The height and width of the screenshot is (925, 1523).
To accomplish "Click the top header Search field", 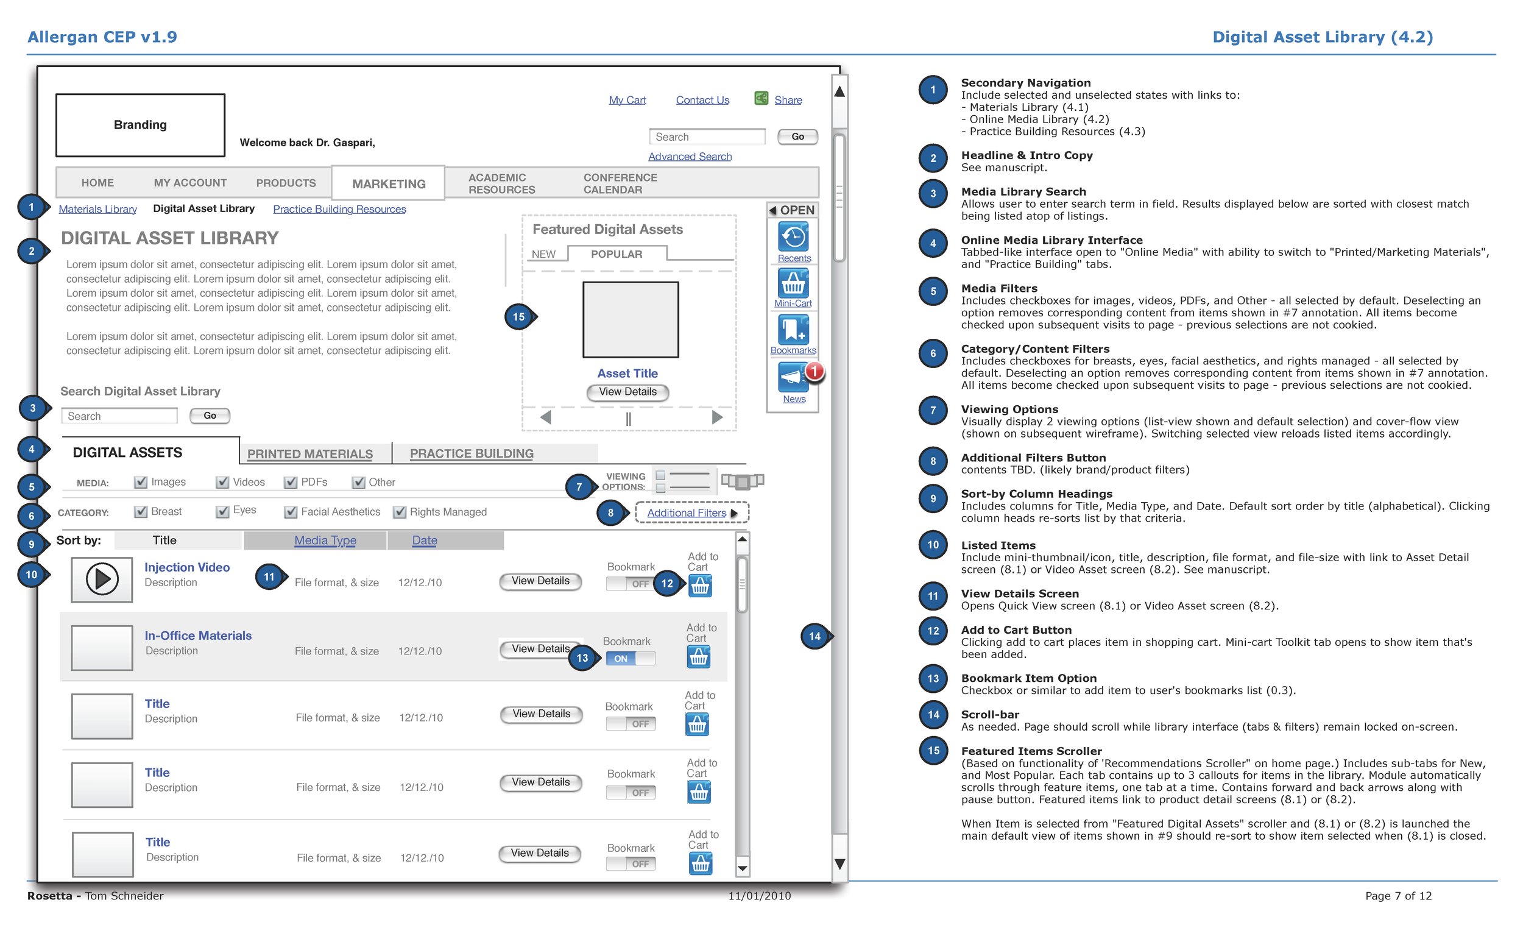I will (707, 136).
